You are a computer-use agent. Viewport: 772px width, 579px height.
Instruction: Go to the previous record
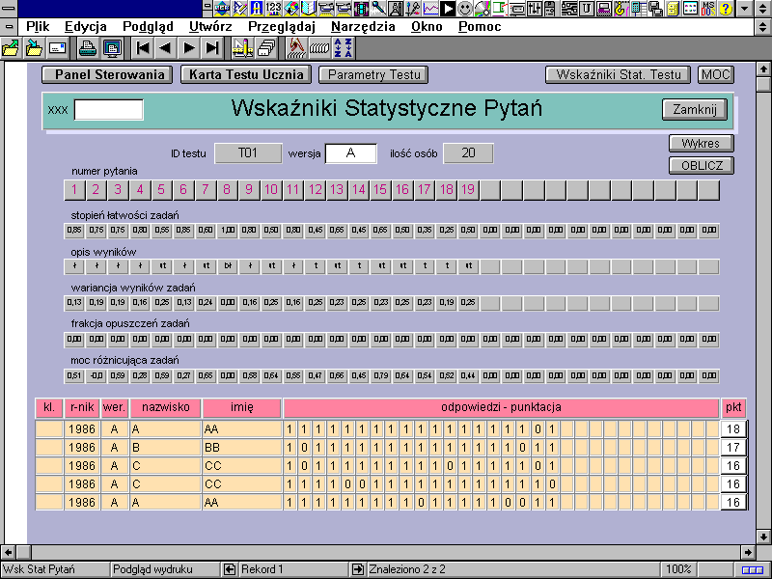coord(165,47)
